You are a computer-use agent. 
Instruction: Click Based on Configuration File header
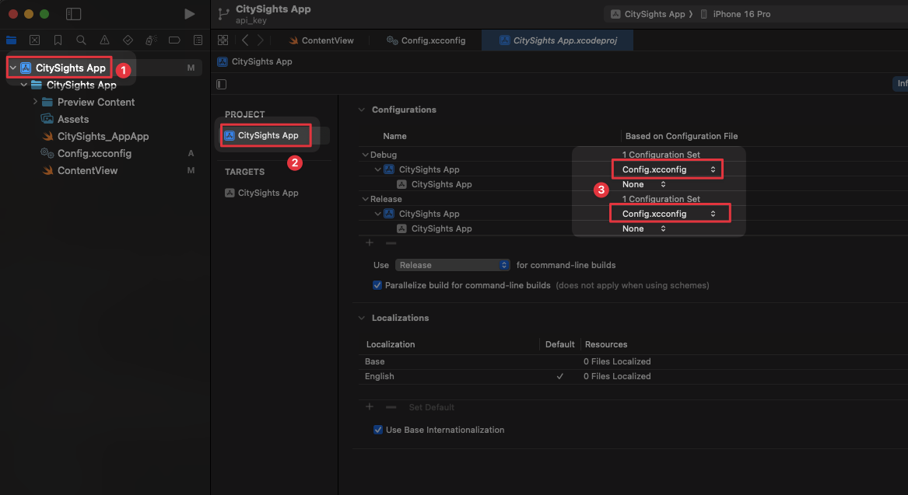pyautogui.click(x=682, y=136)
